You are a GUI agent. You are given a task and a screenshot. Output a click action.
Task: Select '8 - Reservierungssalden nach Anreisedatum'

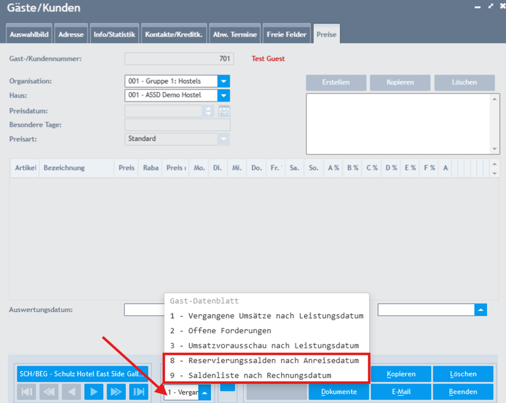click(264, 361)
